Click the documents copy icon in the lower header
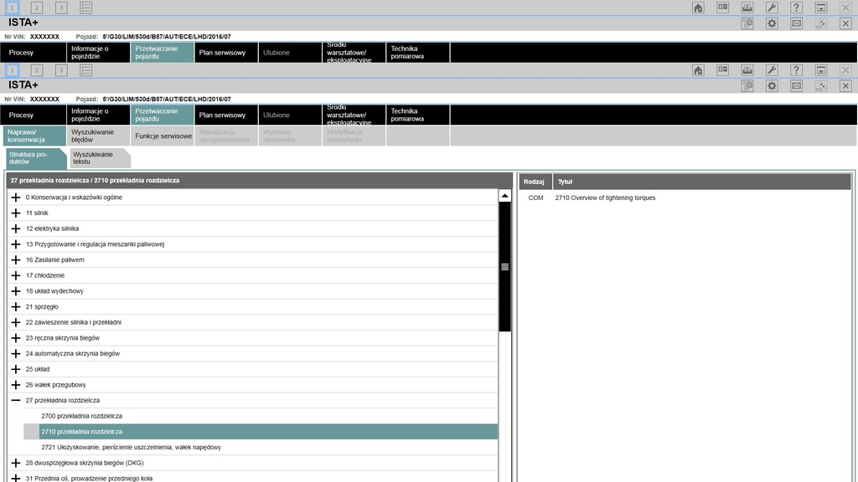858x482 pixels. [x=747, y=85]
